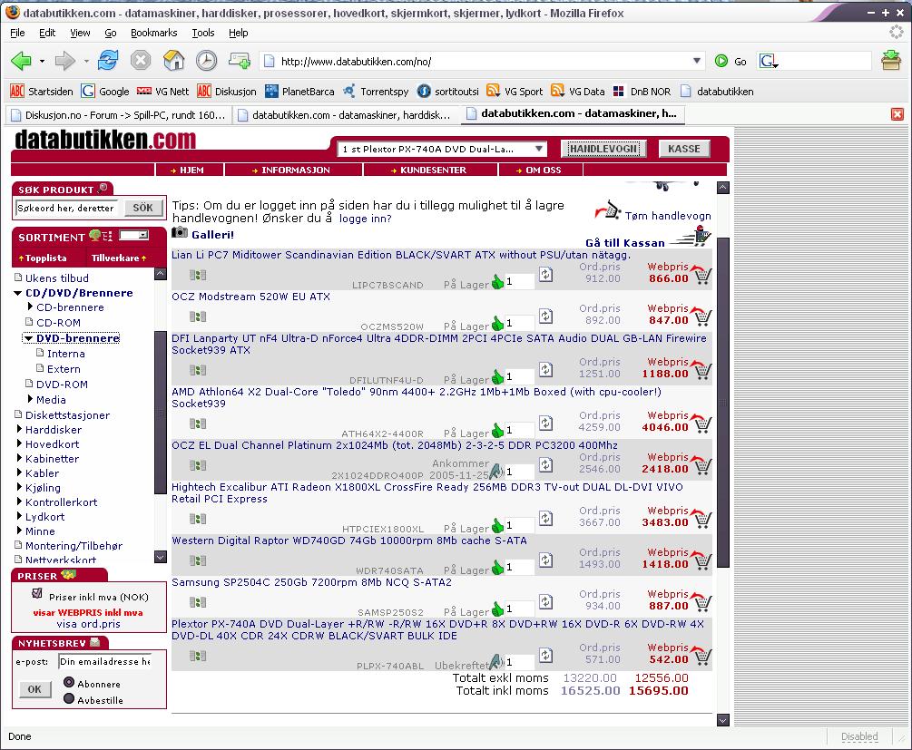Click product info icon for Hightech Excalibur
The height and width of the screenshot is (750, 912).
coord(198,519)
